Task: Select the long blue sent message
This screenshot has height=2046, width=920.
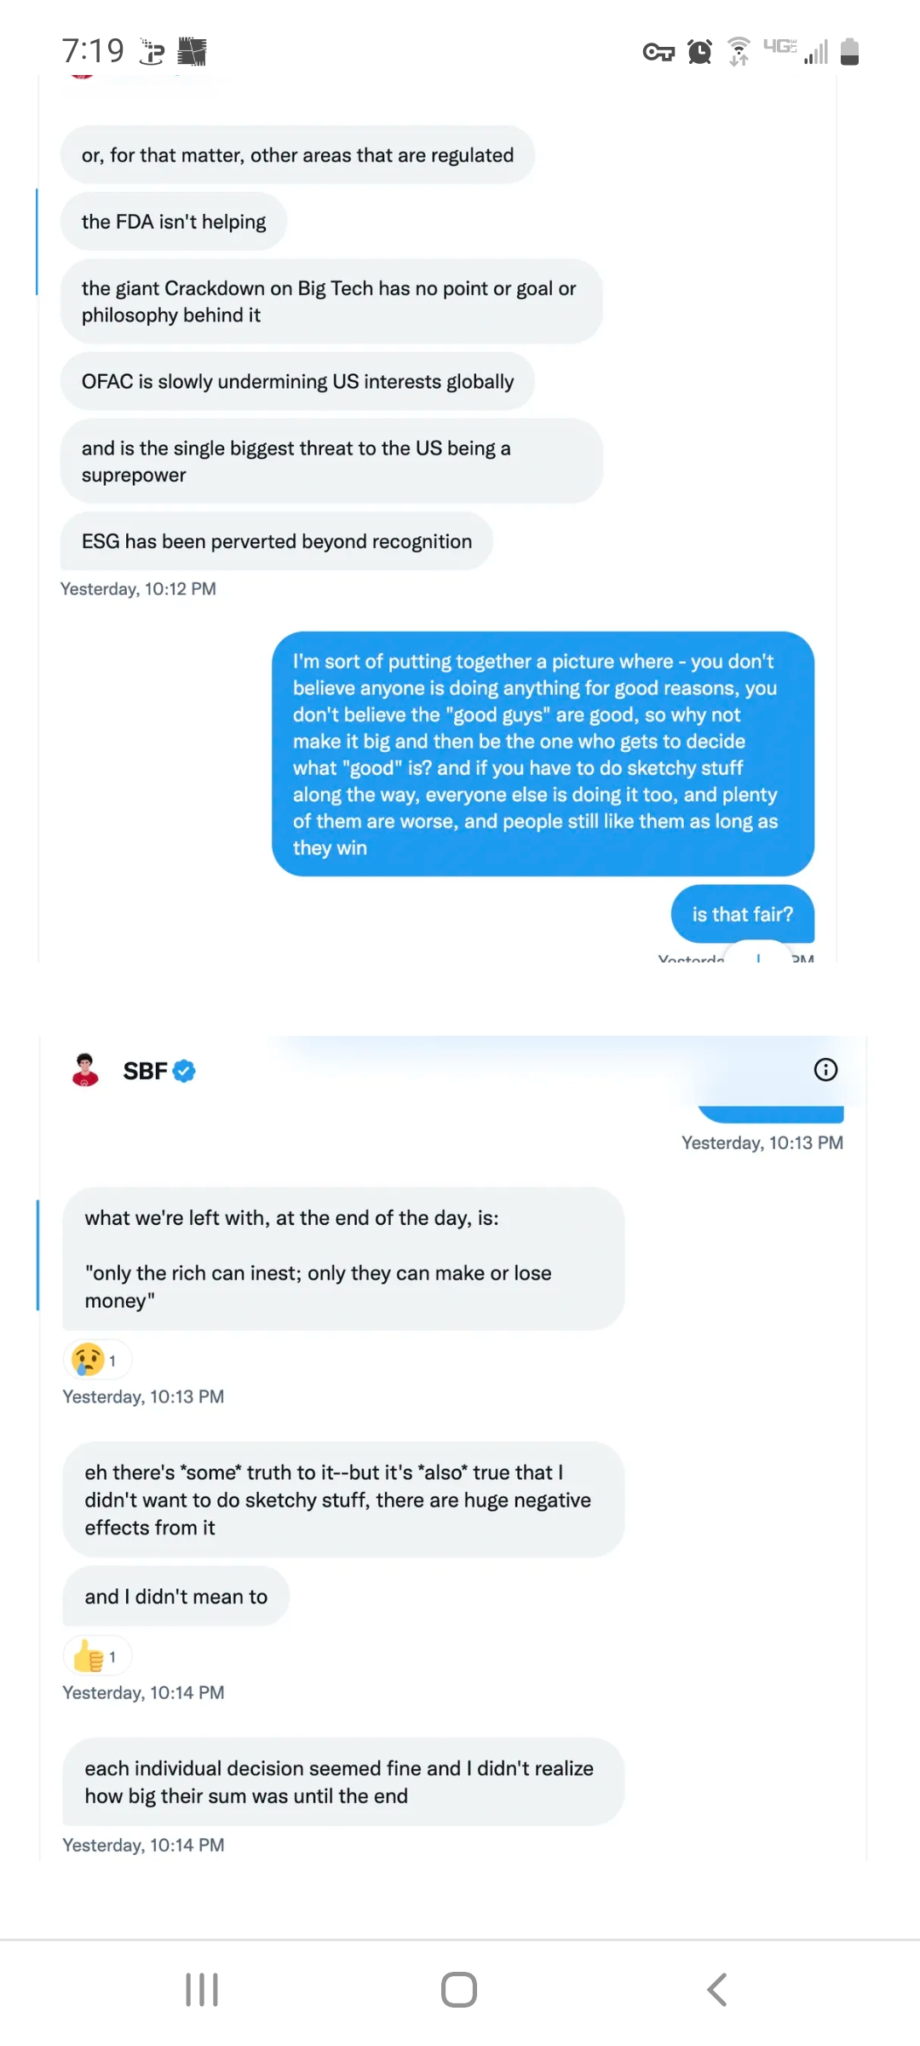Action: 543,754
